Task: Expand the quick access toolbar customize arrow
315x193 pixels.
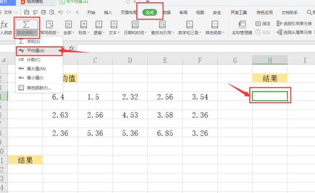Action: point(77,12)
